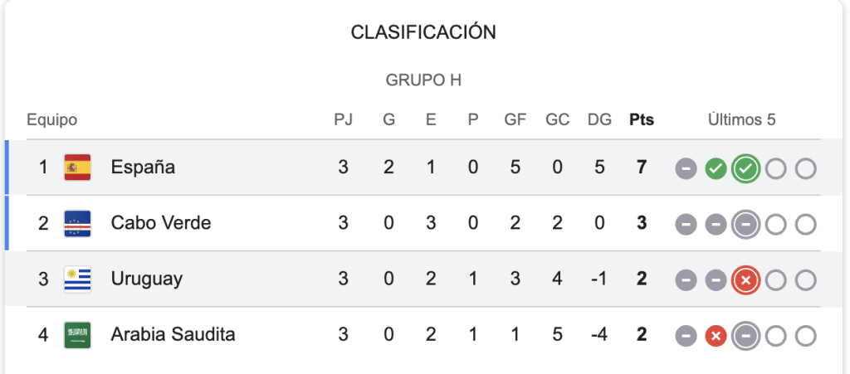850x374 pixels.
Task: Click España's first gray draw icon
Action: point(686,169)
